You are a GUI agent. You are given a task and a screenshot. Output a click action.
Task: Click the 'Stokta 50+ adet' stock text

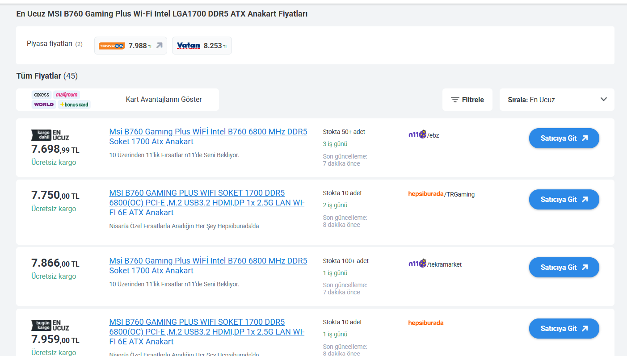(344, 132)
